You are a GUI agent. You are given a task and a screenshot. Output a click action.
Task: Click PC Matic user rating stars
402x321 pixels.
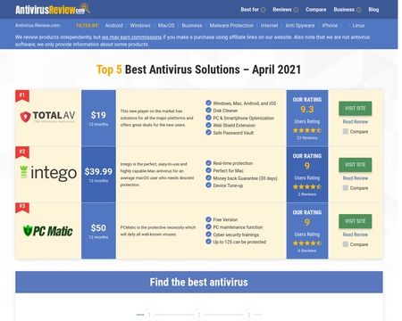point(307,243)
